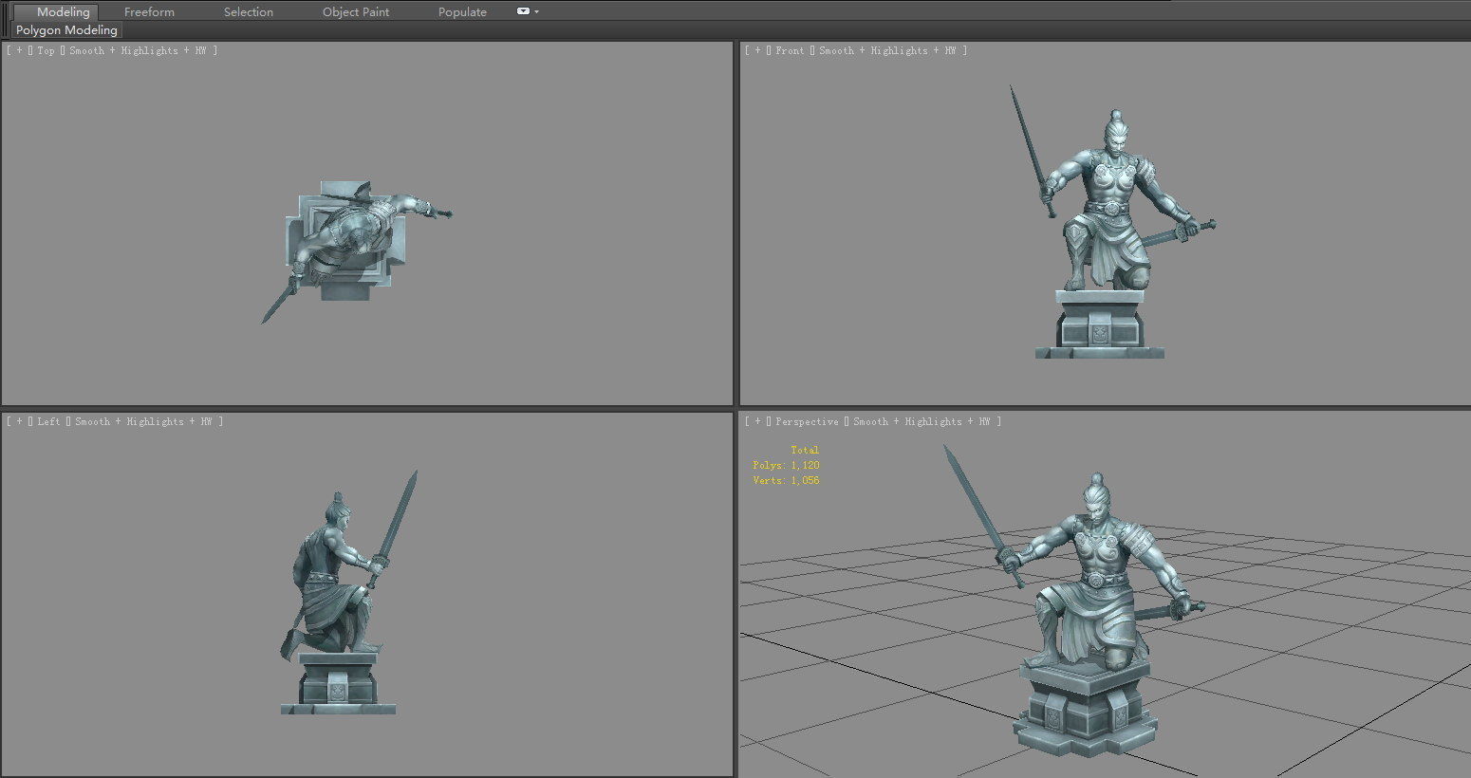This screenshot has height=778, width=1471.
Task: Click the Front viewport view name label
Action: [x=790, y=50]
